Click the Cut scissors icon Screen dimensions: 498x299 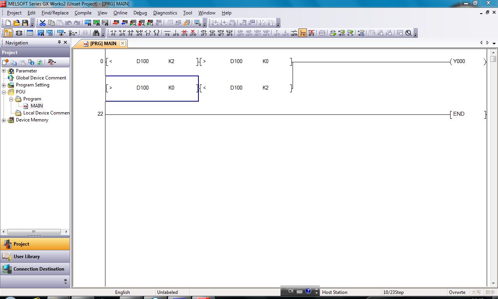click(42, 23)
